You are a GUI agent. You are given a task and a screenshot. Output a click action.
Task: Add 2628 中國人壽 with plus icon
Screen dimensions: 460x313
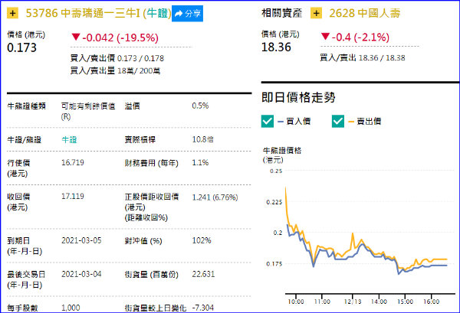pos(316,13)
